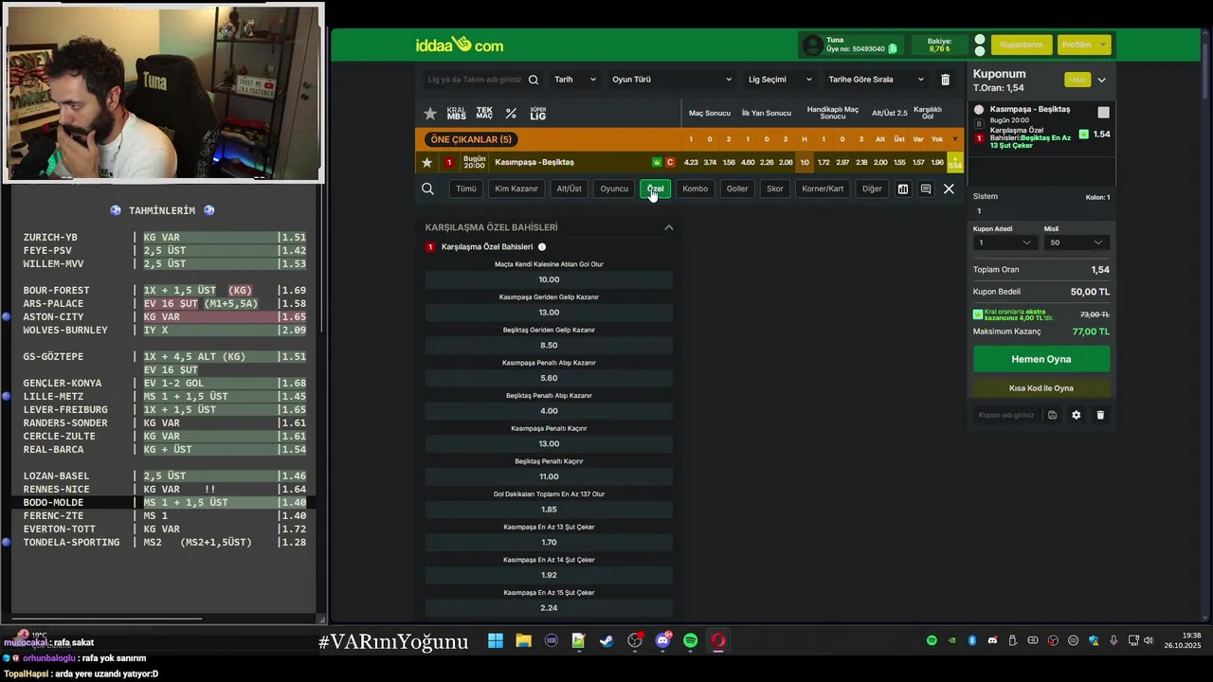Click the search magnifier next to team name field
This screenshot has width=1213, height=682.
click(x=534, y=80)
